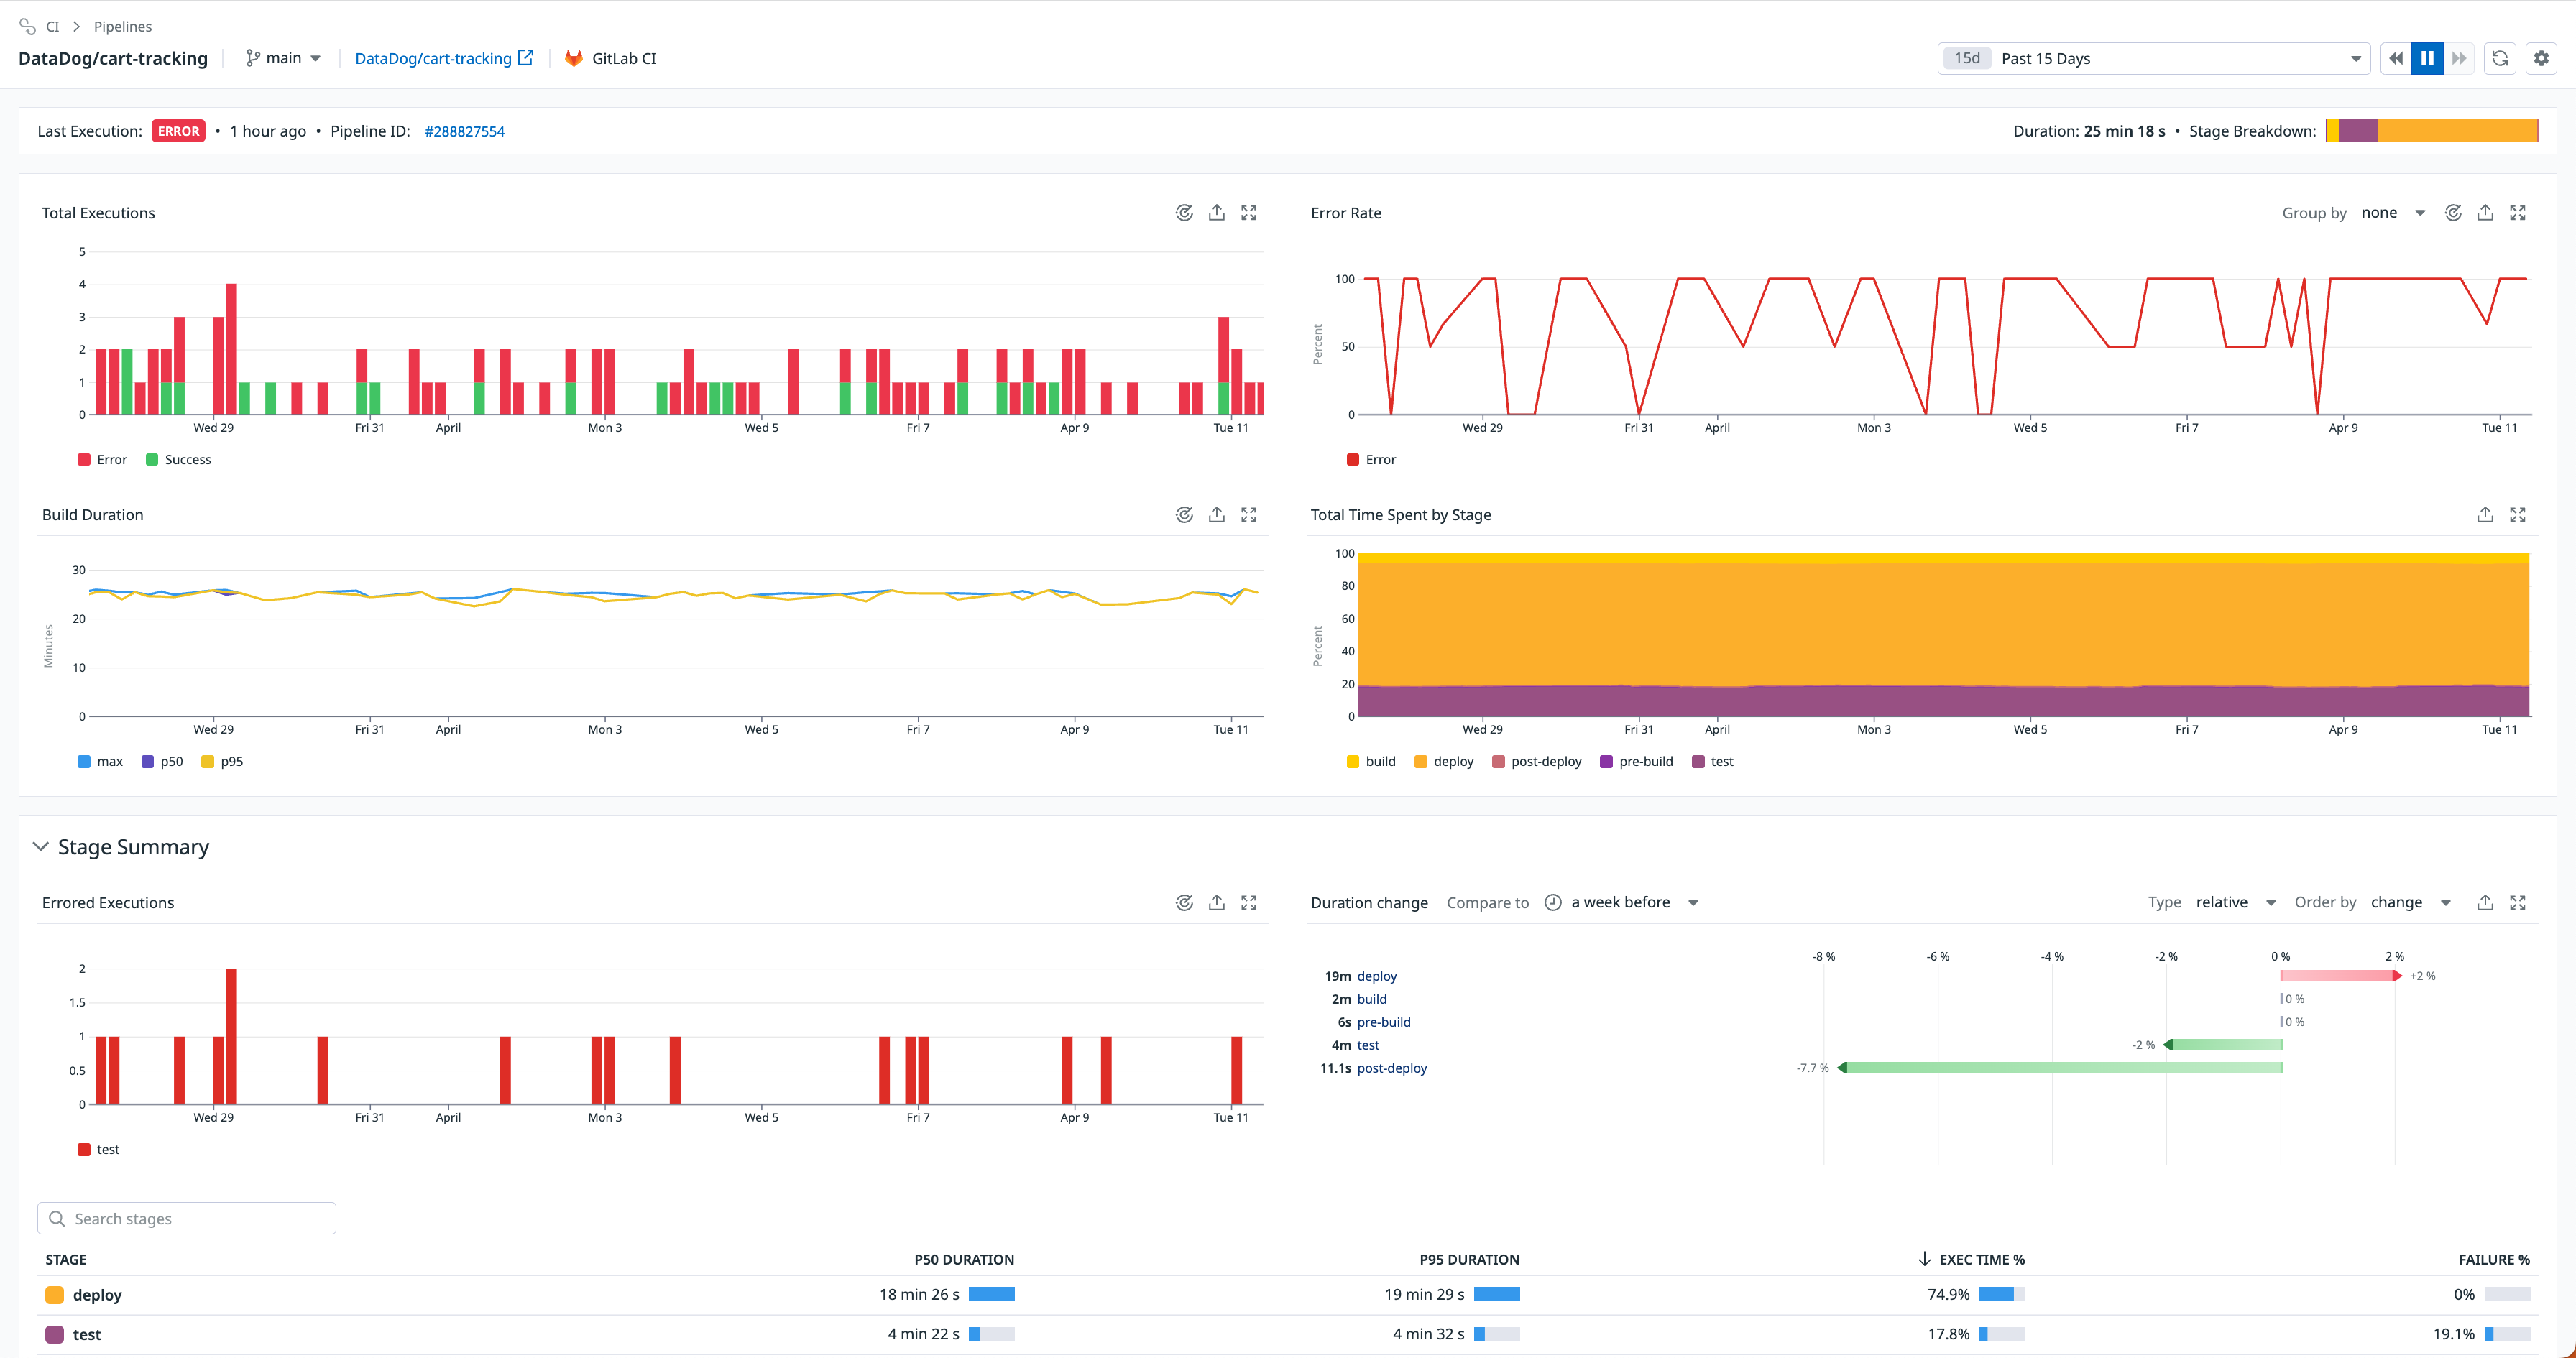2576x1358 pixels.
Task: Toggle Error series in Total Executions legend
Action: [x=102, y=460]
